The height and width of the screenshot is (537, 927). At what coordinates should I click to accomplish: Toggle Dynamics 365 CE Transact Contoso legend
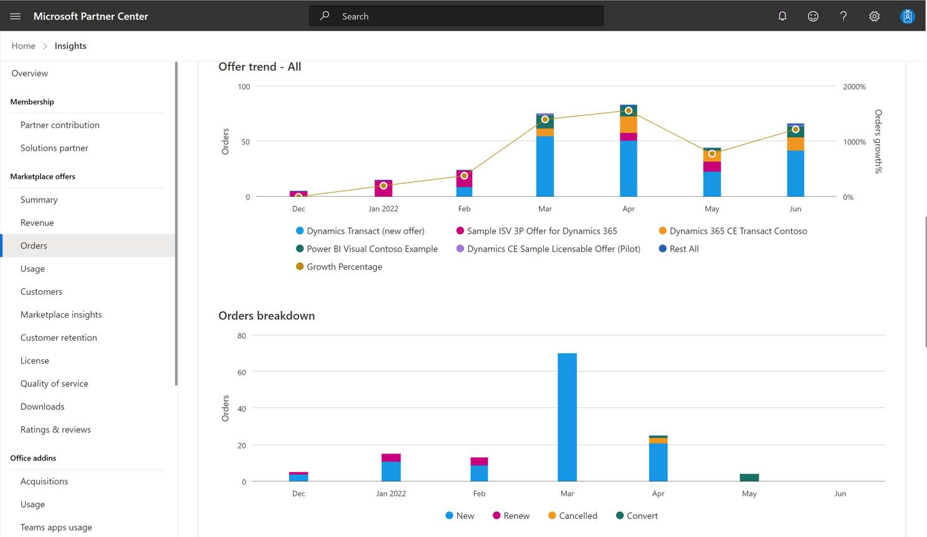coord(733,231)
